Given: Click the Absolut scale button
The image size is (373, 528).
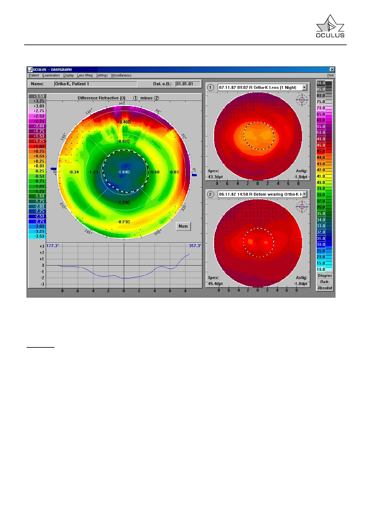Looking at the screenshot, I should [x=325, y=288].
